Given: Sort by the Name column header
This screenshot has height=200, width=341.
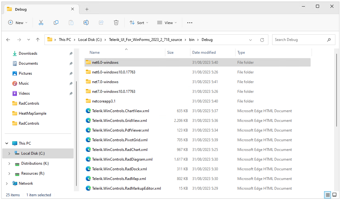Looking at the screenshot, I should click(95, 52).
